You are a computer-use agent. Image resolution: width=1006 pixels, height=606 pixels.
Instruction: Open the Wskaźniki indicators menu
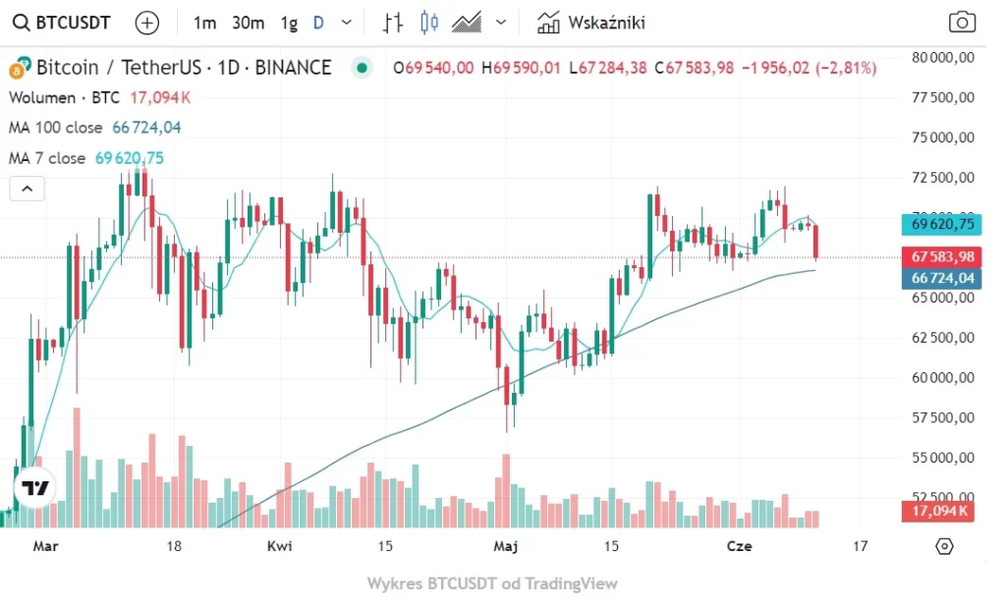(591, 23)
